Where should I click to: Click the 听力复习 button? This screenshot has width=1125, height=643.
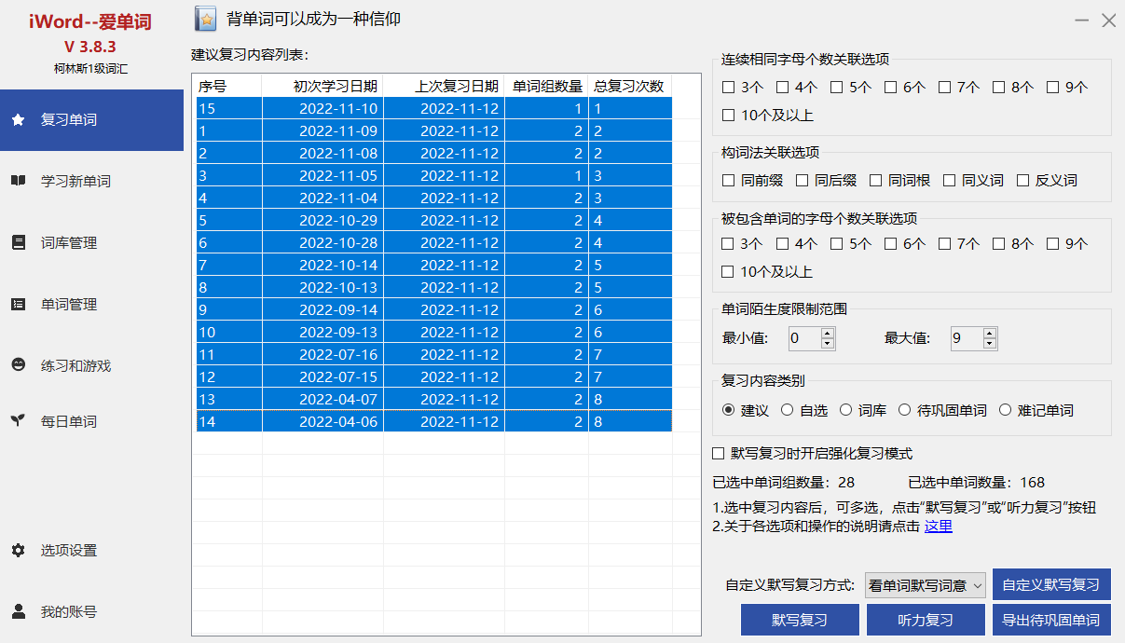tap(925, 620)
